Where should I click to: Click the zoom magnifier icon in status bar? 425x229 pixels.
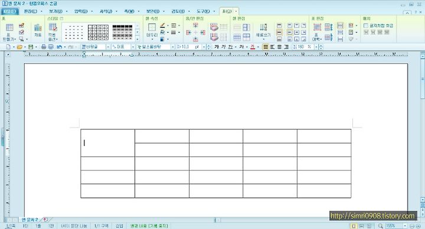381,225
